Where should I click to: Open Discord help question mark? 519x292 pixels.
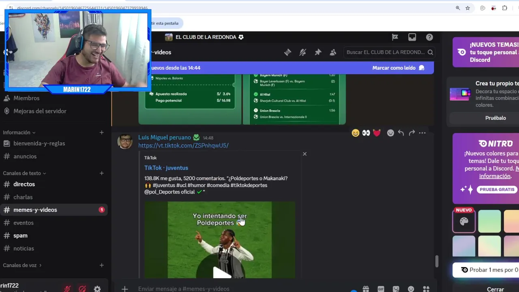point(429,37)
